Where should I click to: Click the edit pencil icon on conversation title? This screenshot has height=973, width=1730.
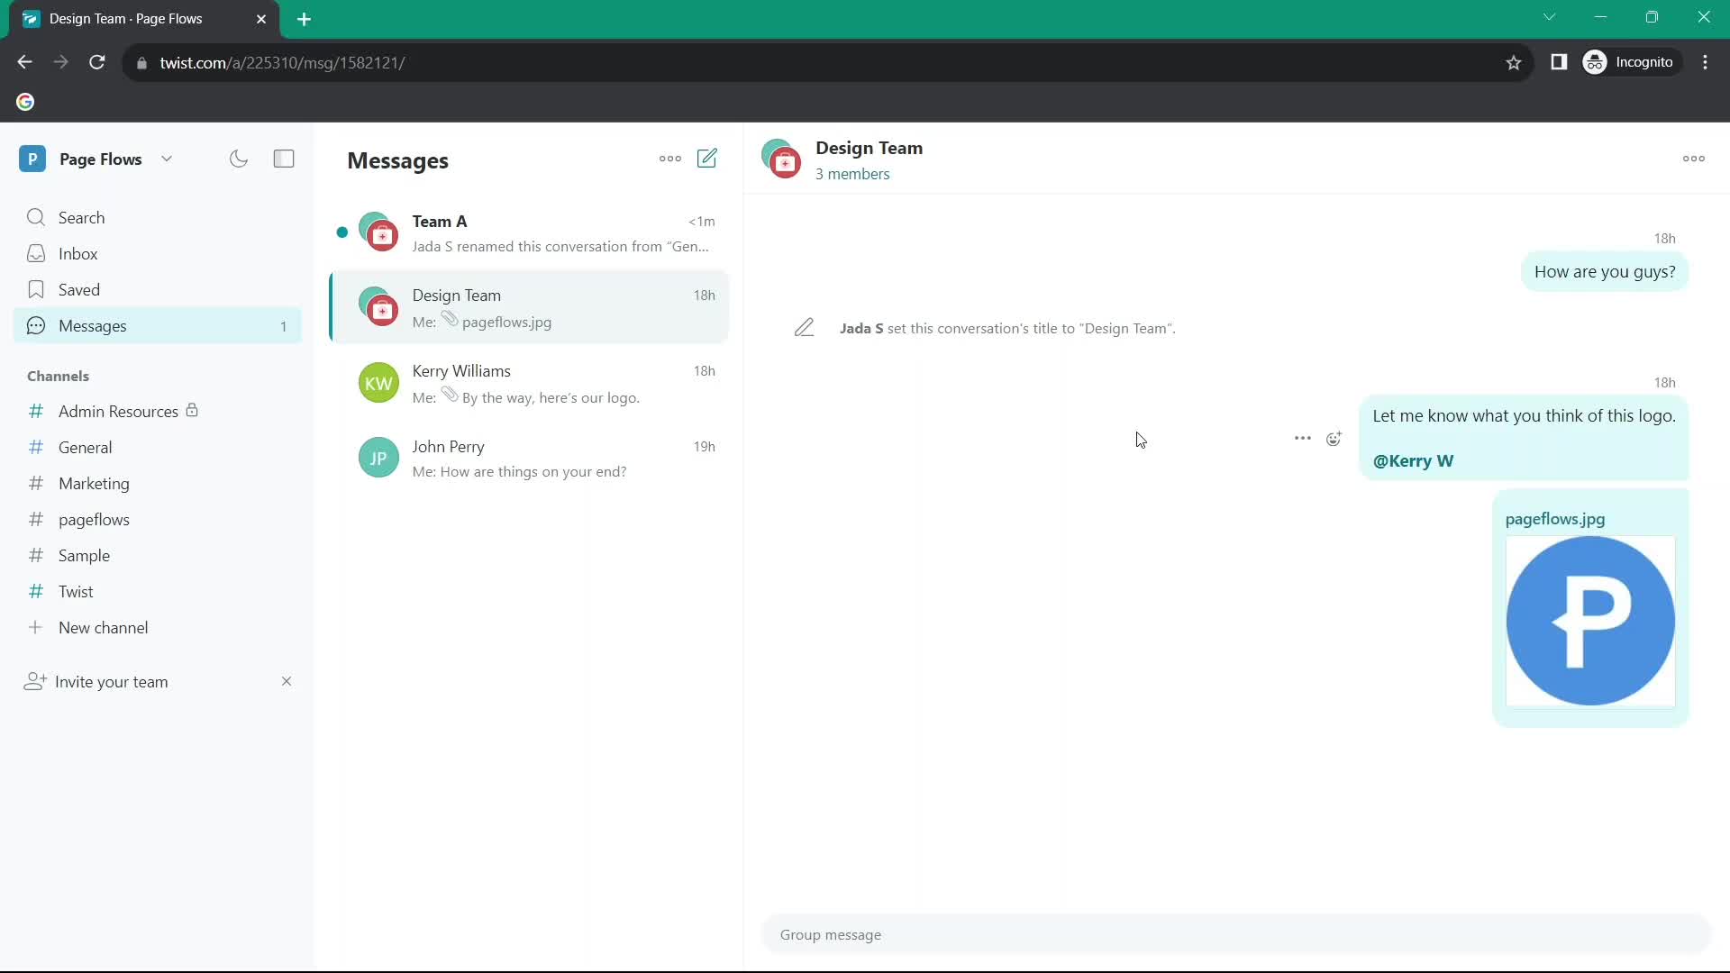coord(805,328)
